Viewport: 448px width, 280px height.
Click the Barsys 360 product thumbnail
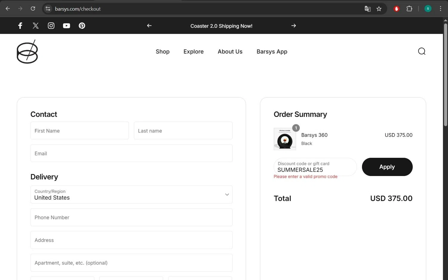(x=285, y=139)
